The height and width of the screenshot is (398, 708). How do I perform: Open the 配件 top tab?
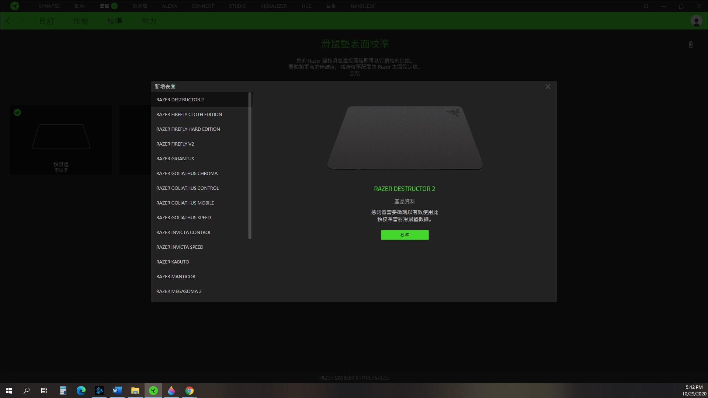pyautogui.click(x=79, y=6)
